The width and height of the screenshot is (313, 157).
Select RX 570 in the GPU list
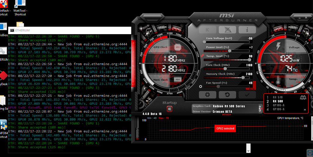tap(278, 97)
